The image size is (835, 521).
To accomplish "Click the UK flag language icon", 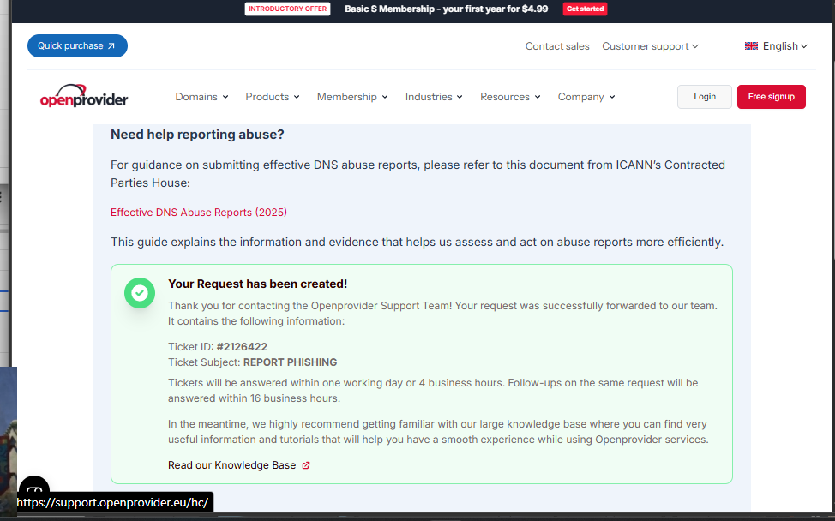I will [751, 45].
